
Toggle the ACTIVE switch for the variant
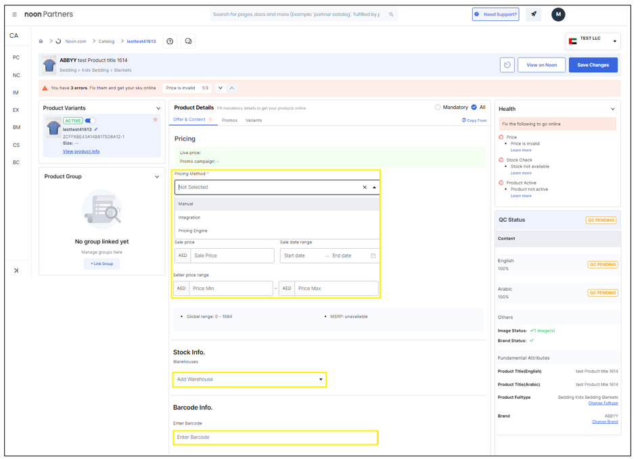tap(90, 121)
